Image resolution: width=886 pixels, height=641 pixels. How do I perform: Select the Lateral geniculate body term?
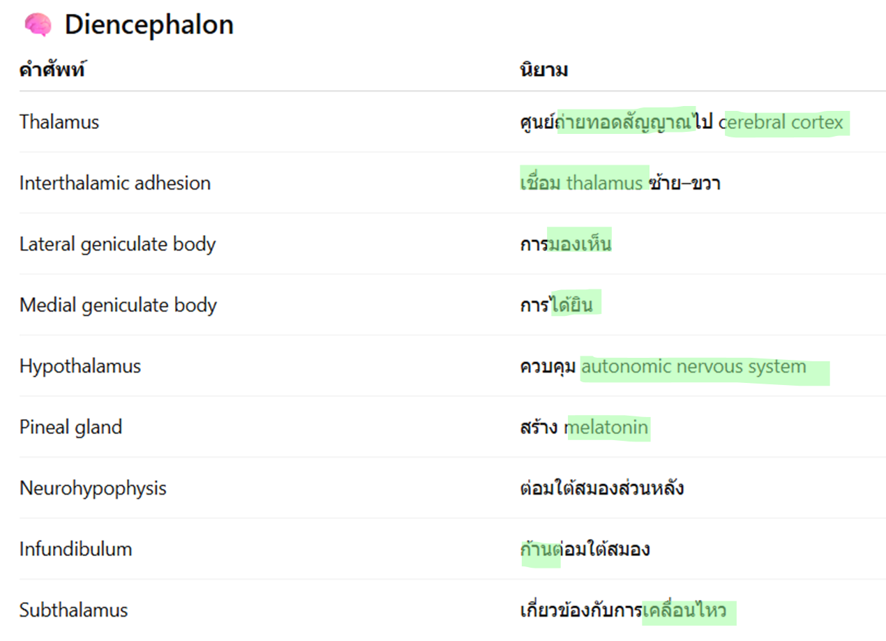click(117, 244)
